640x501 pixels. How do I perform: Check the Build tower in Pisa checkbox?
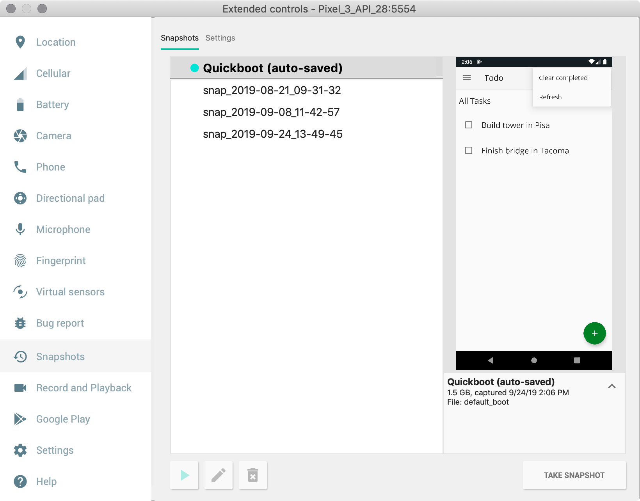point(469,125)
